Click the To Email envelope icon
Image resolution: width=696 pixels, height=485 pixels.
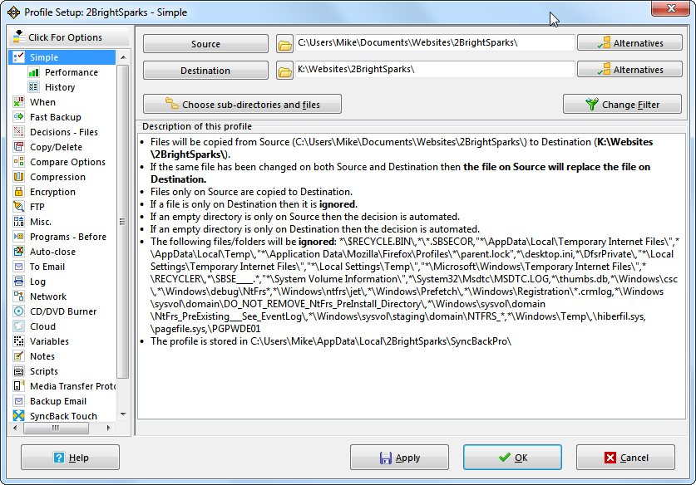pyautogui.click(x=18, y=267)
